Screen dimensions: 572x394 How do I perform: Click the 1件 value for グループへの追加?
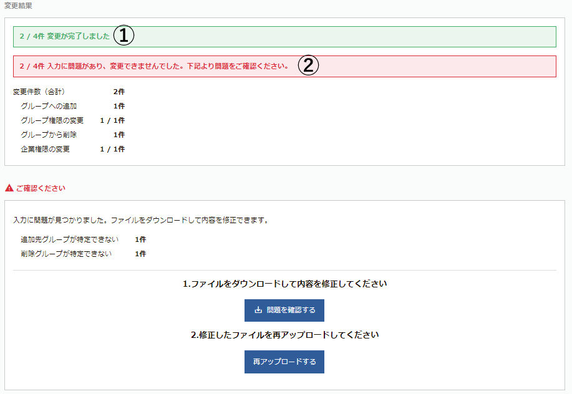119,106
